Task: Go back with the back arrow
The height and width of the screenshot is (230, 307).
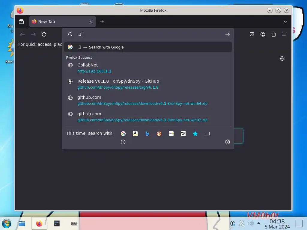Action: tap(22, 34)
